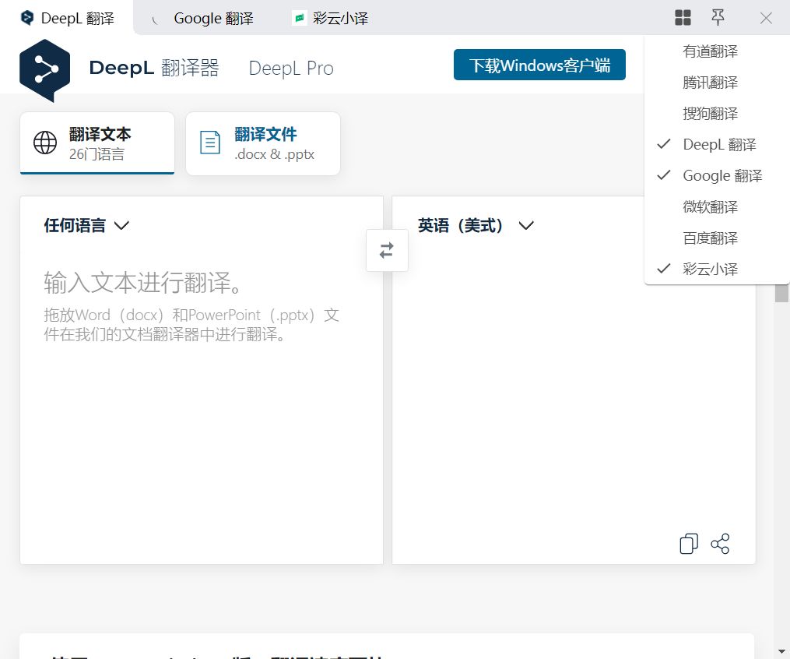
Task: Click the scrollbar down arrow
Action: 781,651
